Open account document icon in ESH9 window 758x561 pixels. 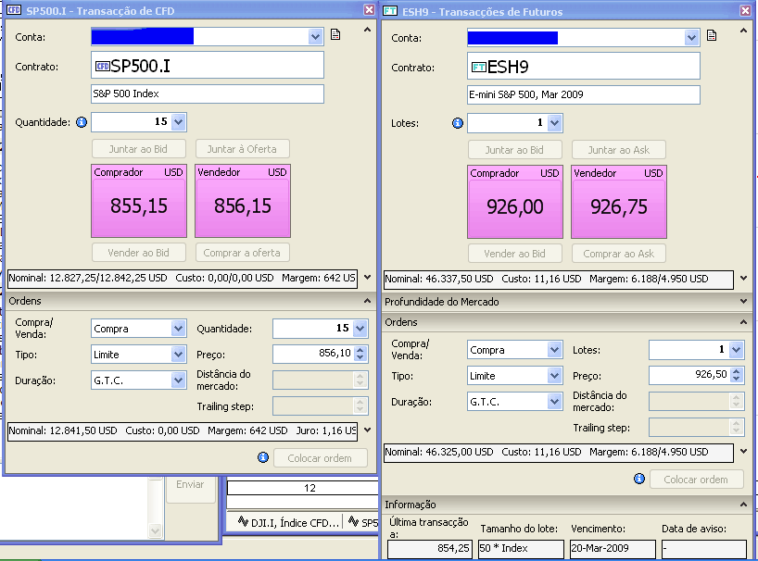(x=712, y=36)
